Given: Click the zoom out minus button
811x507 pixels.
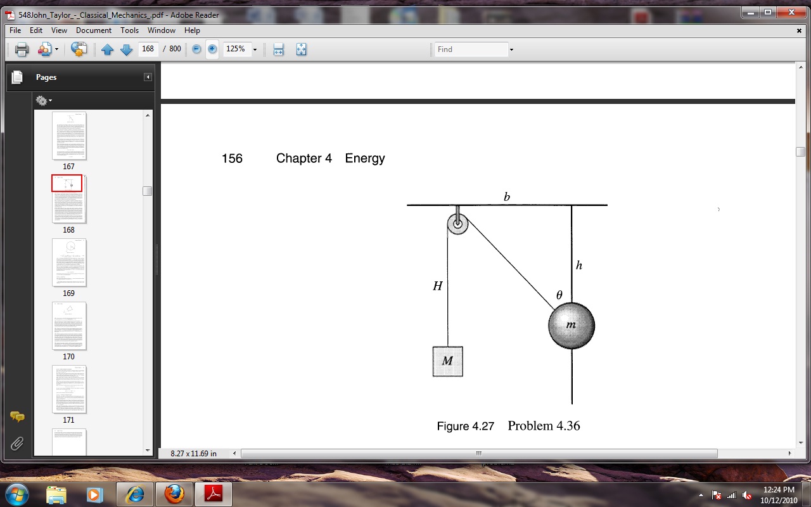Looking at the screenshot, I should 196,49.
